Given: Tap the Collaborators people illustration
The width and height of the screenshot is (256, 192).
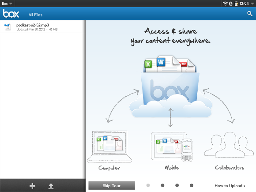Looking at the screenshot, I should click(229, 144).
